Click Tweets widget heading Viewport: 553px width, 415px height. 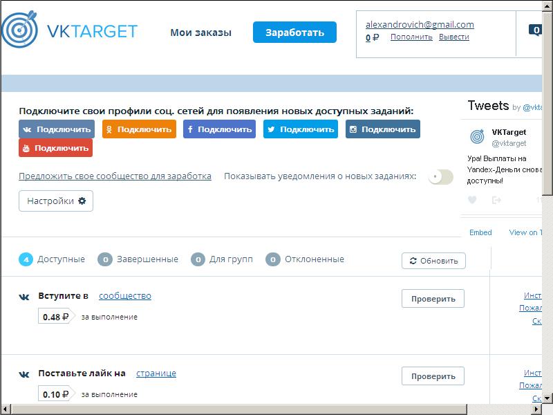(x=488, y=105)
